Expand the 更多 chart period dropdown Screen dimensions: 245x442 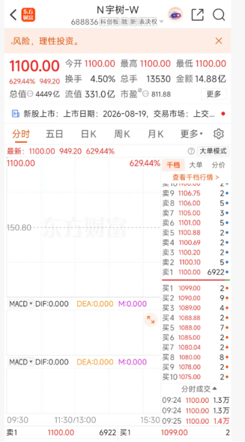192,134
